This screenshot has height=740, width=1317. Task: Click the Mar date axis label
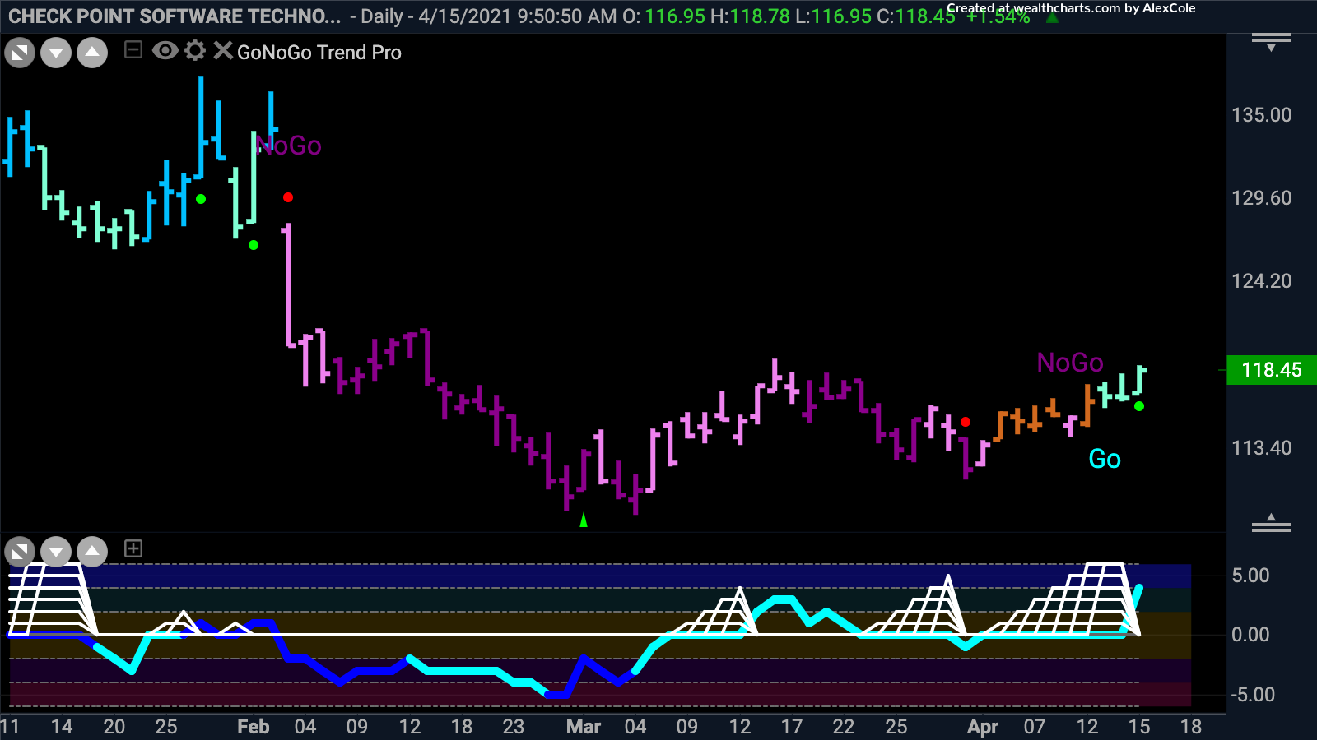(584, 727)
